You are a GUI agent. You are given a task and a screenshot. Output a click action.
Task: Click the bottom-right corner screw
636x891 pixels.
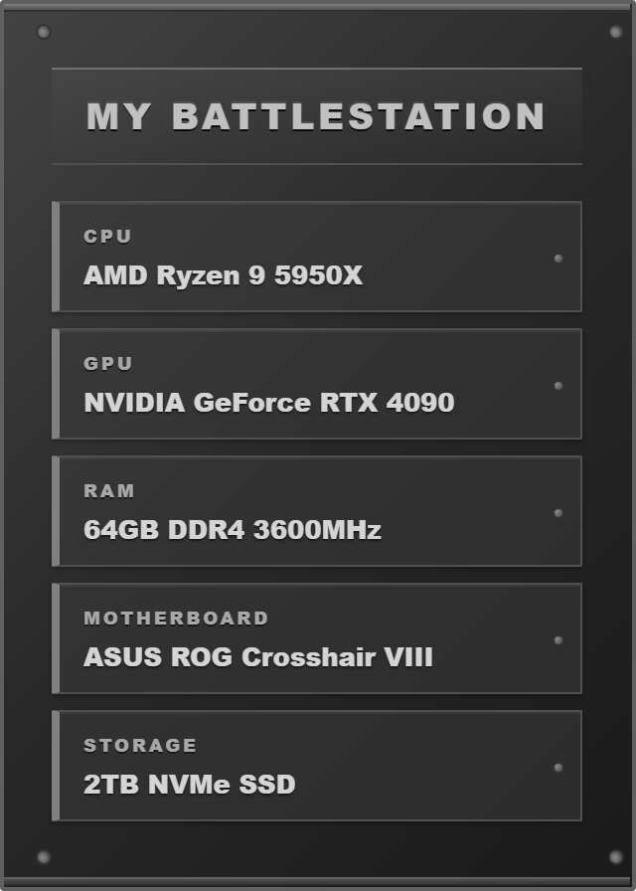(615, 856)
